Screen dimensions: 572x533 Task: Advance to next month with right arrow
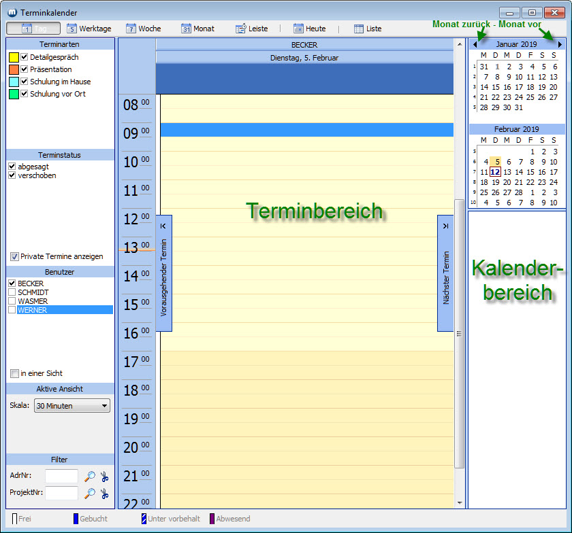pos(560,44)
